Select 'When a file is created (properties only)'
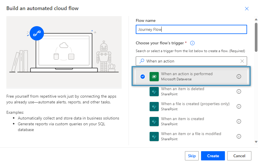Viewport: 258px width, 163px height. click(x=191, y=107)
